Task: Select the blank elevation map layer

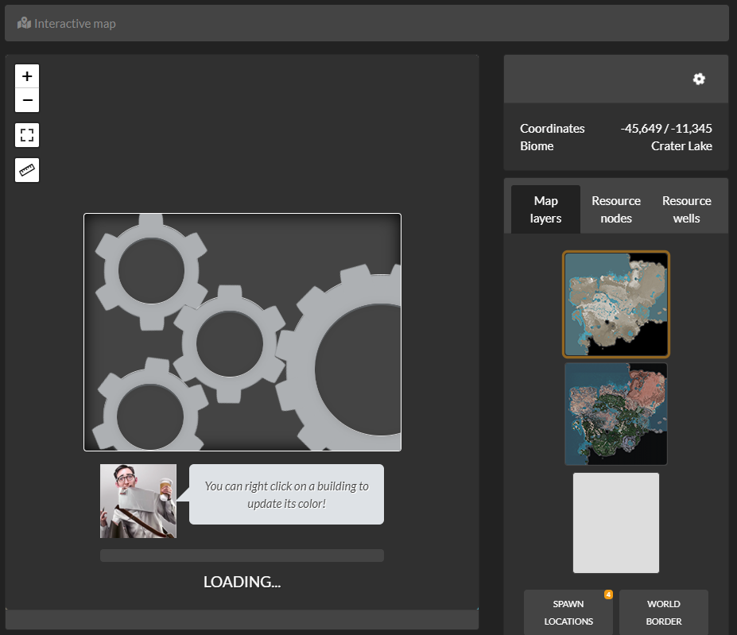Action: [x=615, y=522]
